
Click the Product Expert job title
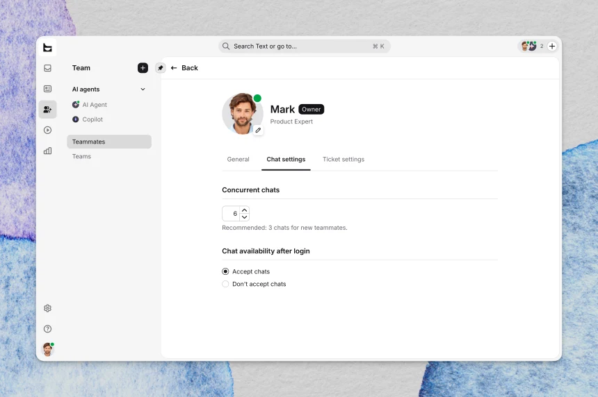[x=291, y=121]
